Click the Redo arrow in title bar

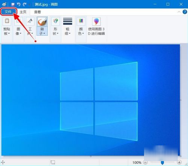pyautogui.click(x=24, y=5)
